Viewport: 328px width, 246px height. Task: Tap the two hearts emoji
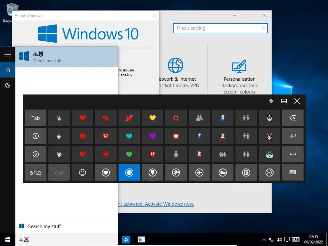[x=106, y=118]
